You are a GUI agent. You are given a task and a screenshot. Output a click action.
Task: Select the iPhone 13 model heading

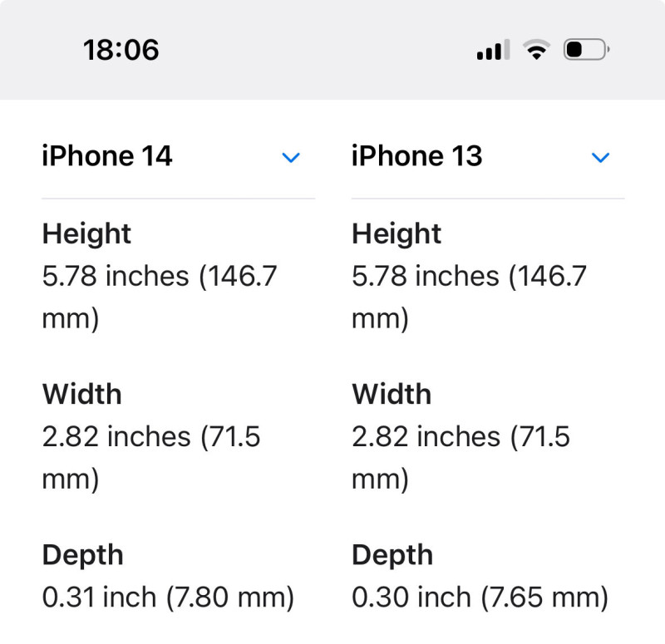point(417,155)
